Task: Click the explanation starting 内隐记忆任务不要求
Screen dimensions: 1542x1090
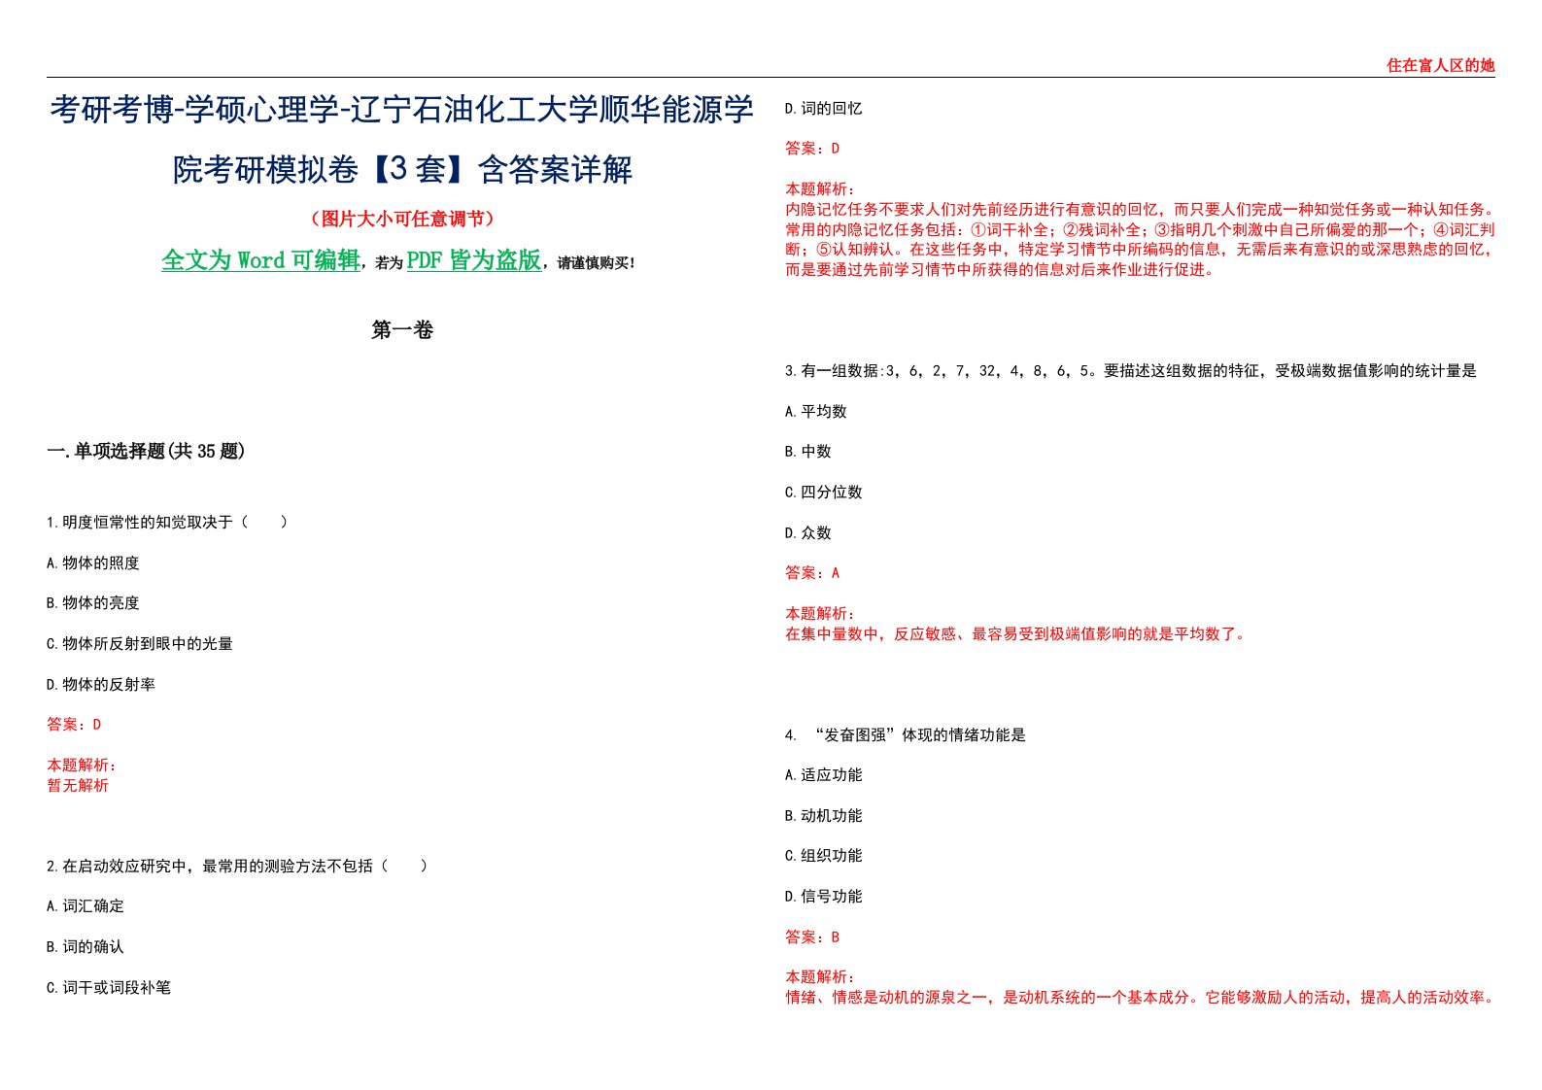Action: [1140, 240]
